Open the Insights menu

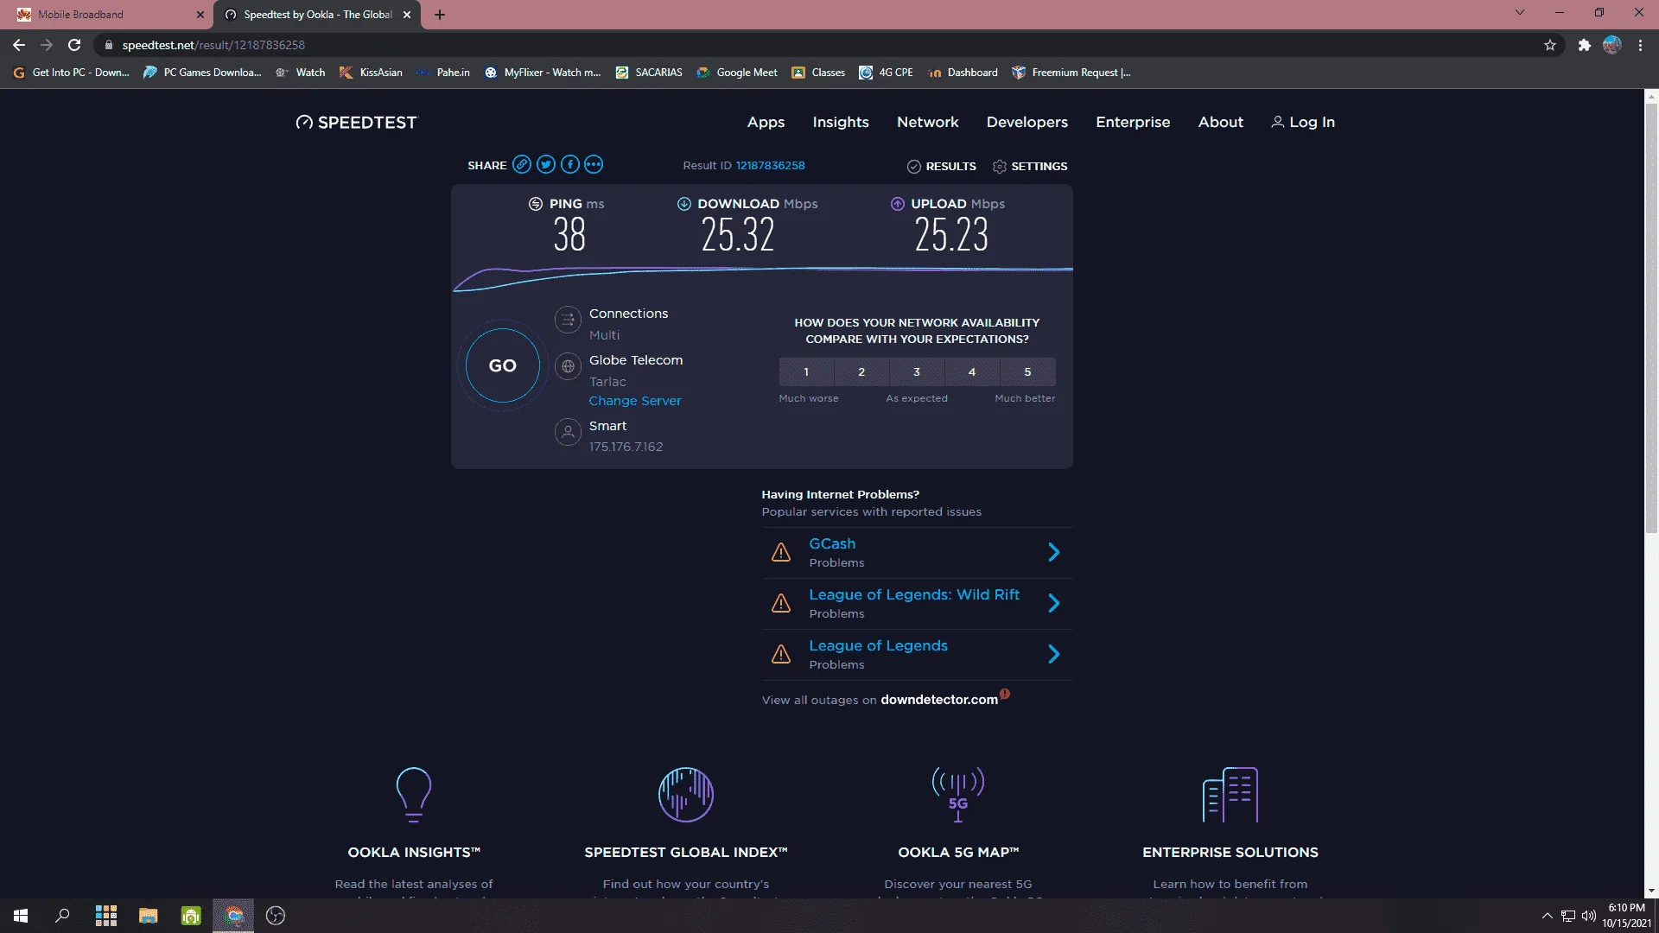point(841,123)
